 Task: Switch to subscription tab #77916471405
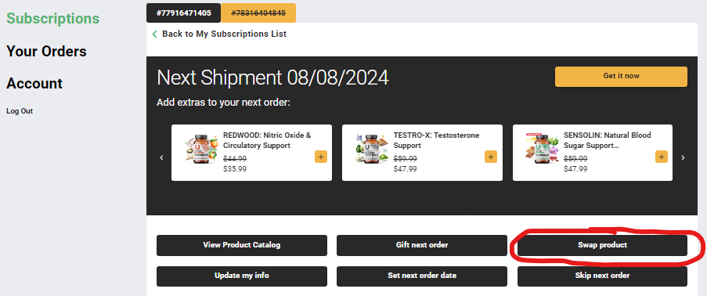(183, 13)
